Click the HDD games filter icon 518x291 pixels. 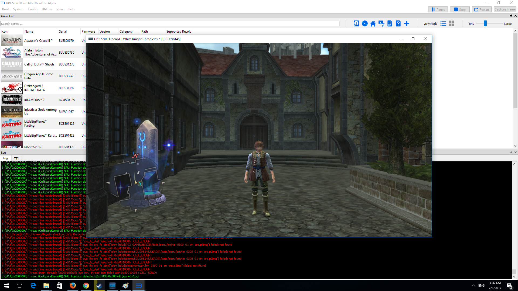[356, 24]
